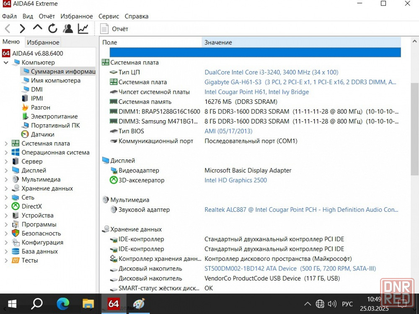Launch Microsoft Edge from taskbar
The height and width of the screenshot is (314, 419).
[x=63, y=304]
